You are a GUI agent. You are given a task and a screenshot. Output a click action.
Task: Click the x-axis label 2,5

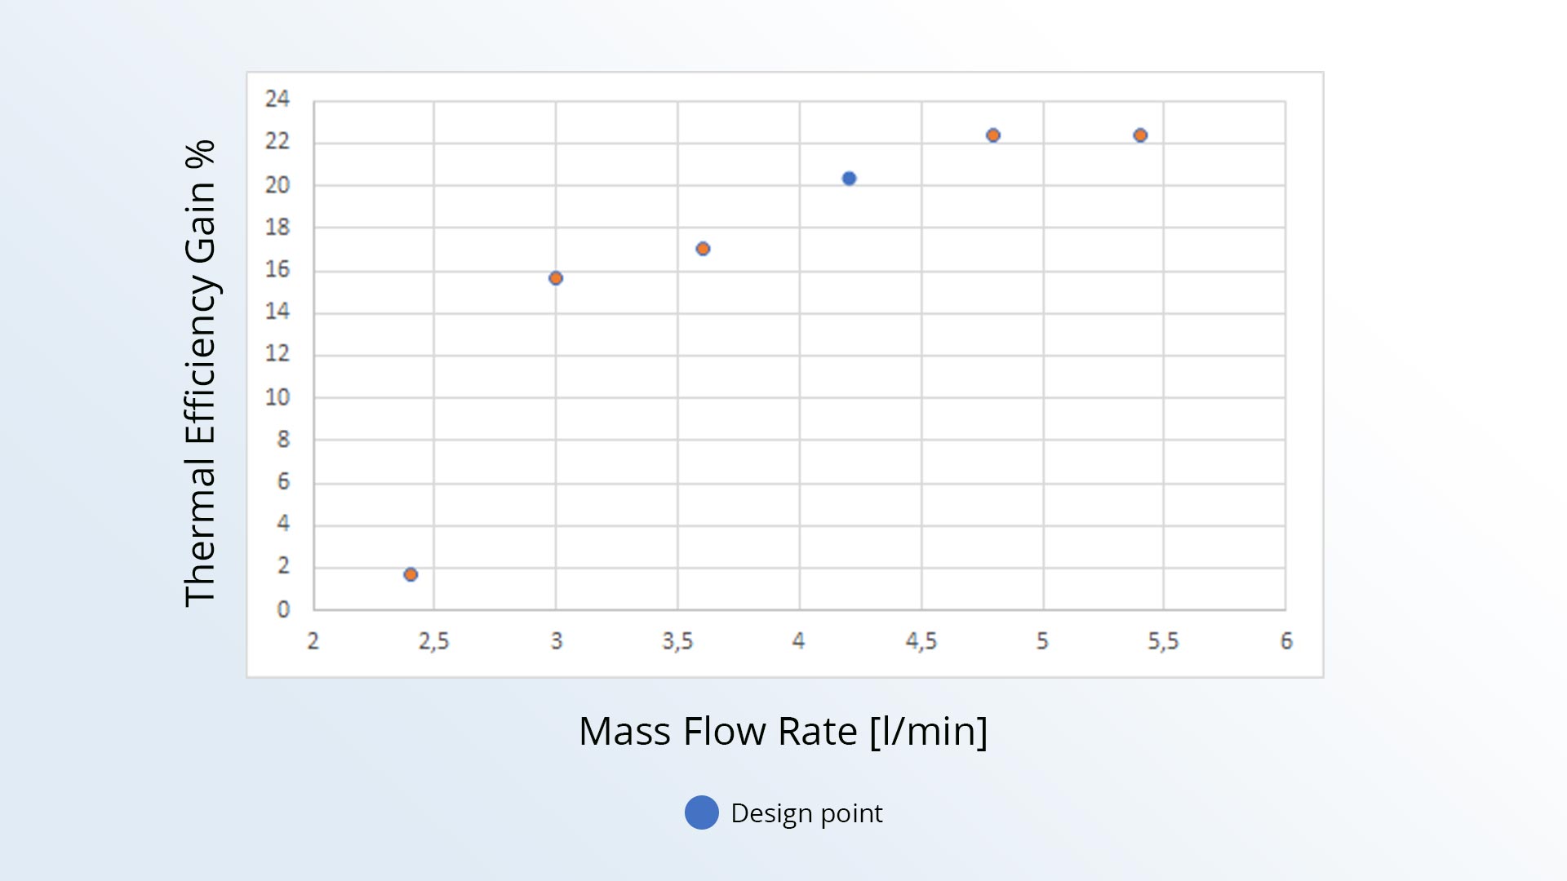pos(434,641)
